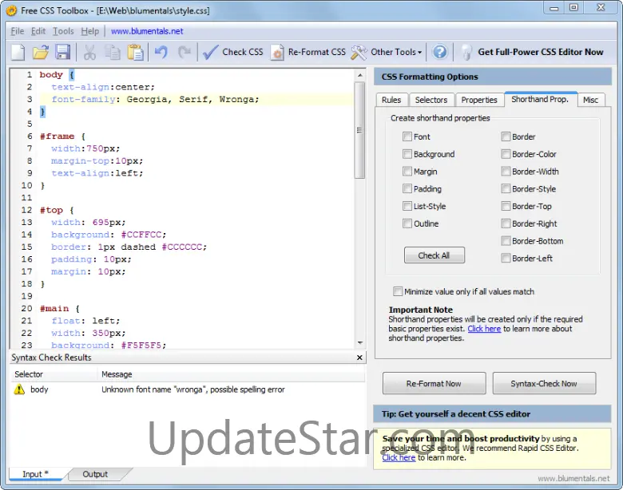Tick the Border checkbox

pos(506,136)
